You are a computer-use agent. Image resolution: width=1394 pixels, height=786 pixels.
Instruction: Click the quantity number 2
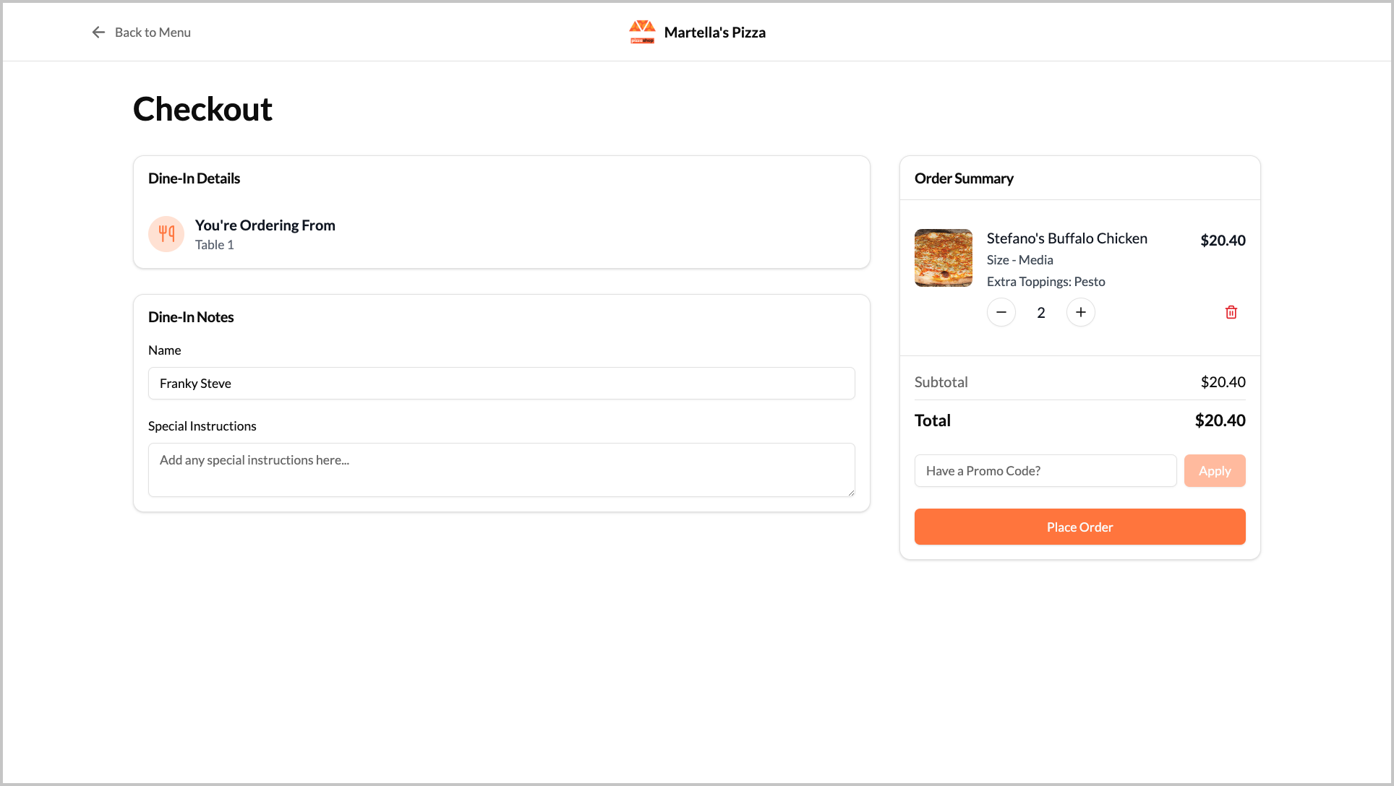1040,313
